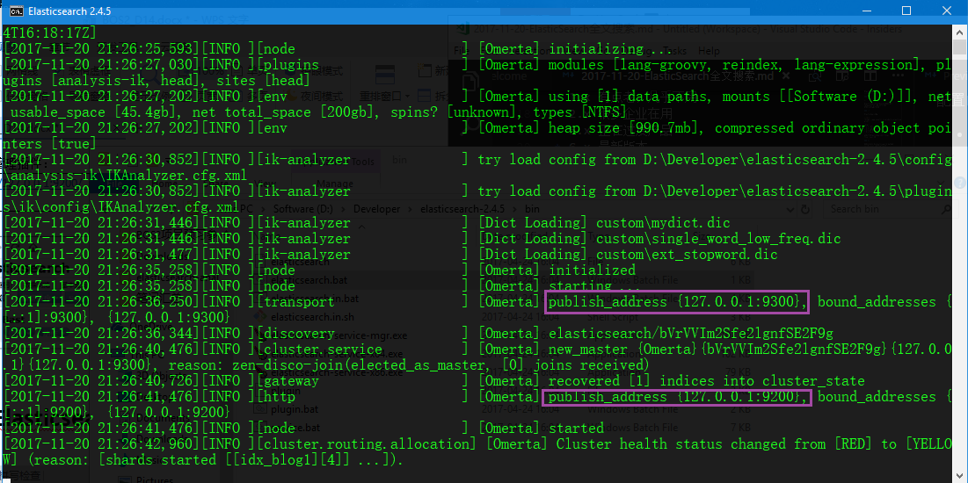Screen dimensions: 968x483
Task: Click the console scrollbar up arrow
Action: tap(960, 31)
